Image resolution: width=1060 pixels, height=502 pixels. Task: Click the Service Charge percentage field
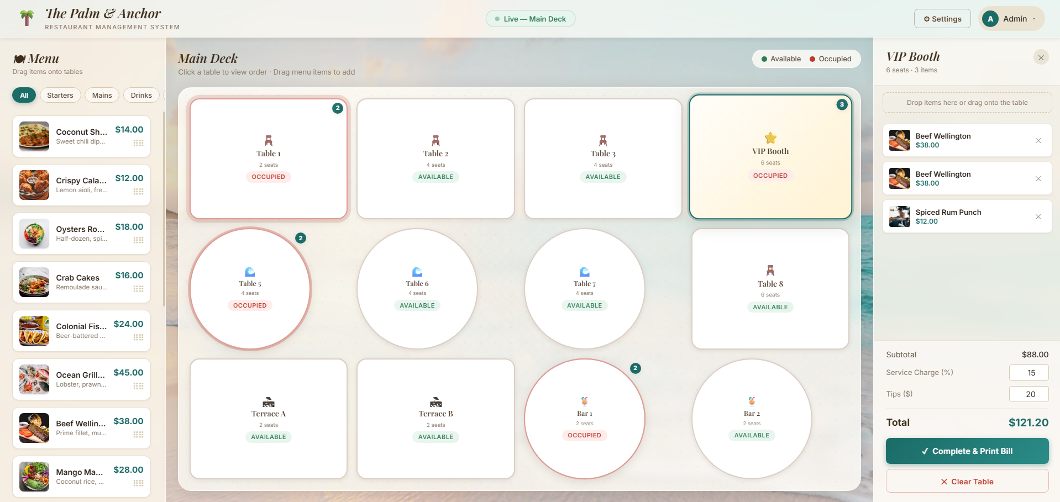click(1028, 373)
